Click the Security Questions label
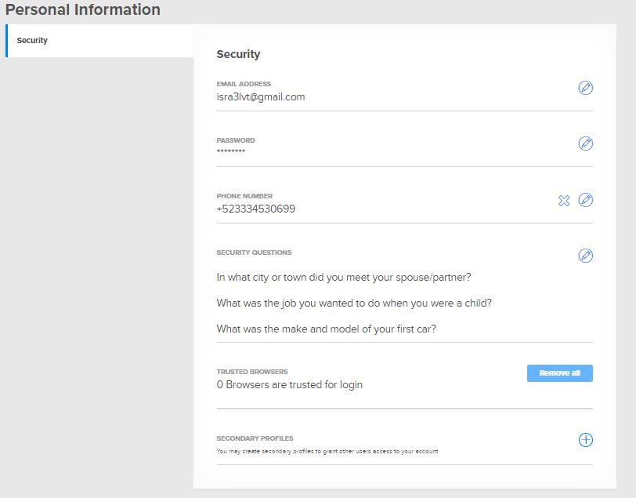Screen dimensions: 636x498 tap(254, 253)
